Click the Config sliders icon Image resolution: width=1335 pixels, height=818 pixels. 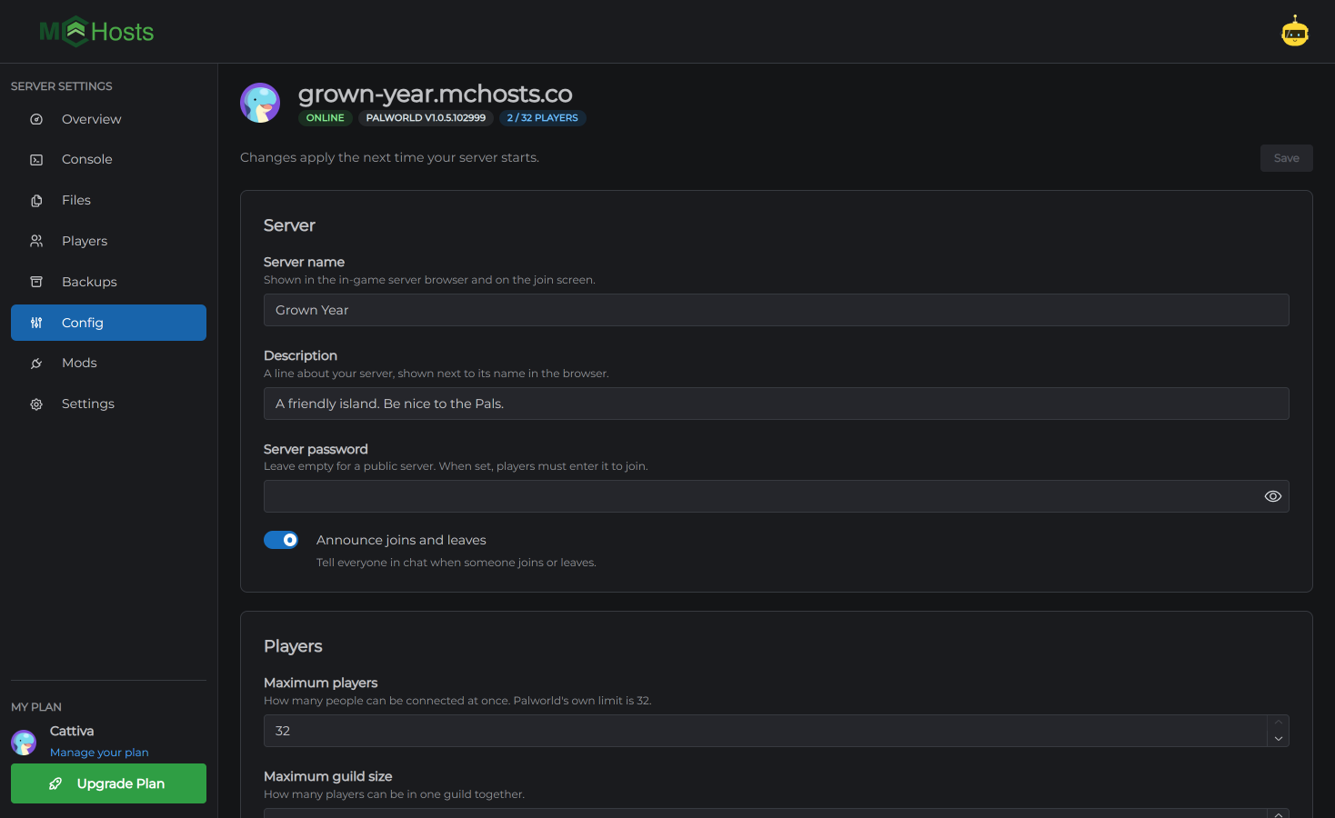click(x=36, y=323)
